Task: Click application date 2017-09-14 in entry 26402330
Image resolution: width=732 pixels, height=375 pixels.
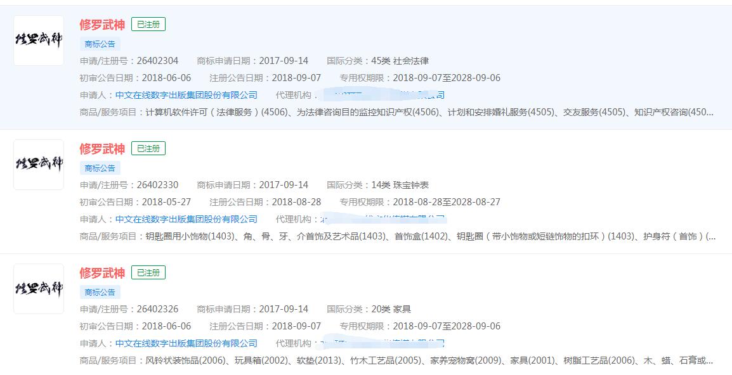Action: tap(284, 185)
